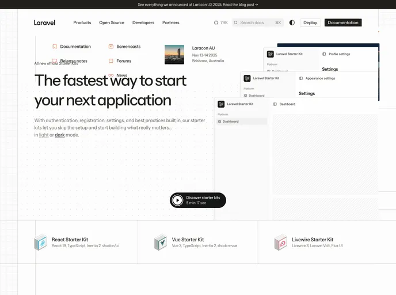Focus the Search docs field
The height and width of the screenshot is (295, 396).
(x=258, y=22)
